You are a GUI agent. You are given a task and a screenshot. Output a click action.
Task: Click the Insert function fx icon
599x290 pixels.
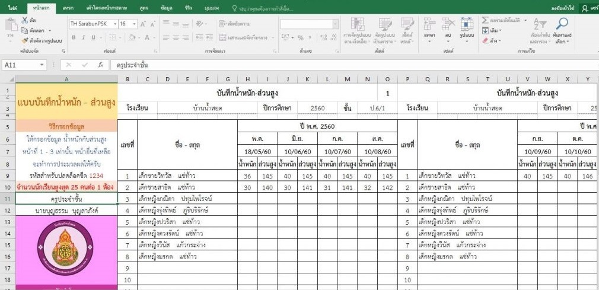pos(101,65)
